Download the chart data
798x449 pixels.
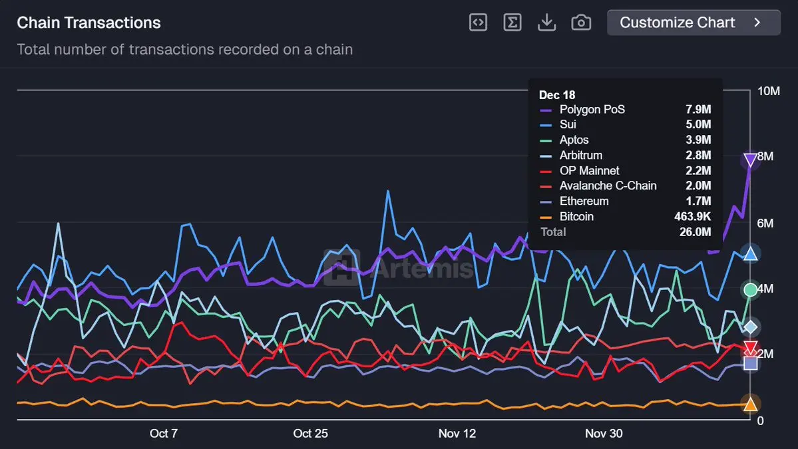click(546, 23)
